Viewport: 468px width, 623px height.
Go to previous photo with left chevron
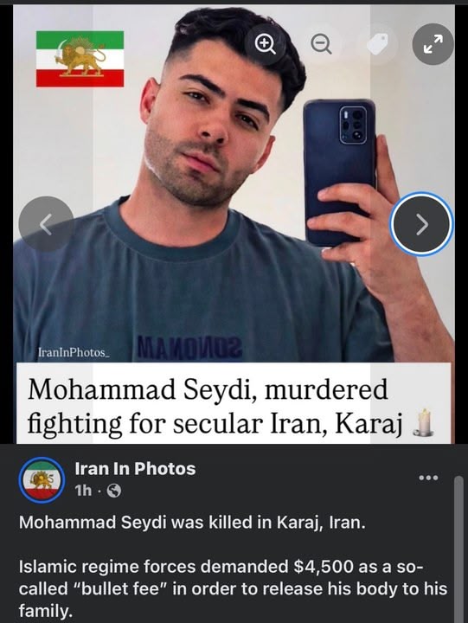(x=46, y=224)
